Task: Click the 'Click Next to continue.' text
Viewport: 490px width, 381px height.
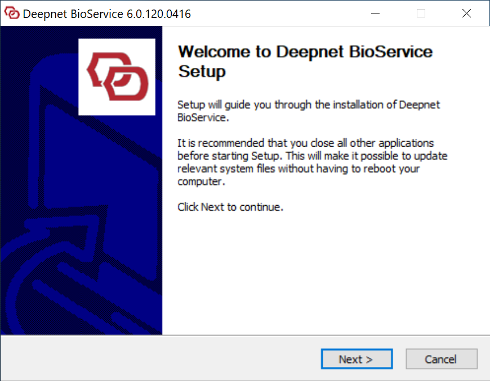Action: click(x=230, y=207)
